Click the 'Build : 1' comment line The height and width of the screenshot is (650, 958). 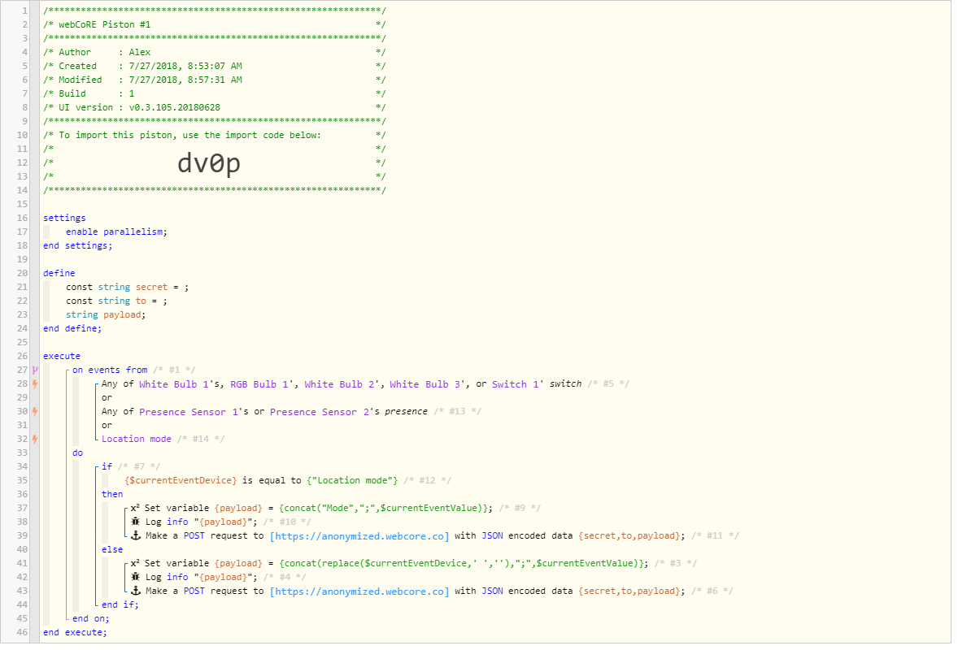[97, 93]
